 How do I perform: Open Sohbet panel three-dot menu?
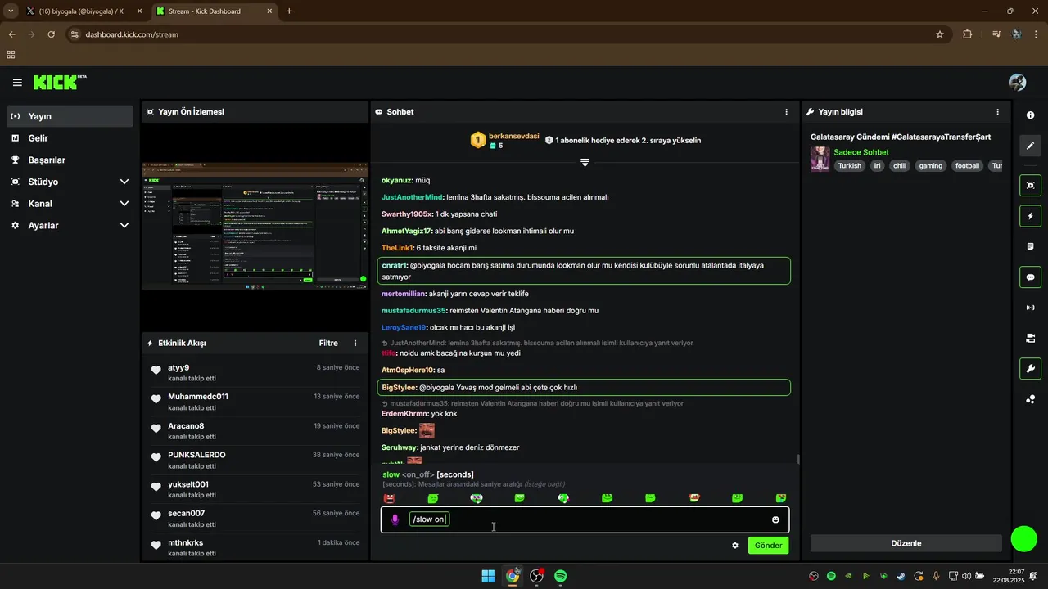click(x=787, y=112)
